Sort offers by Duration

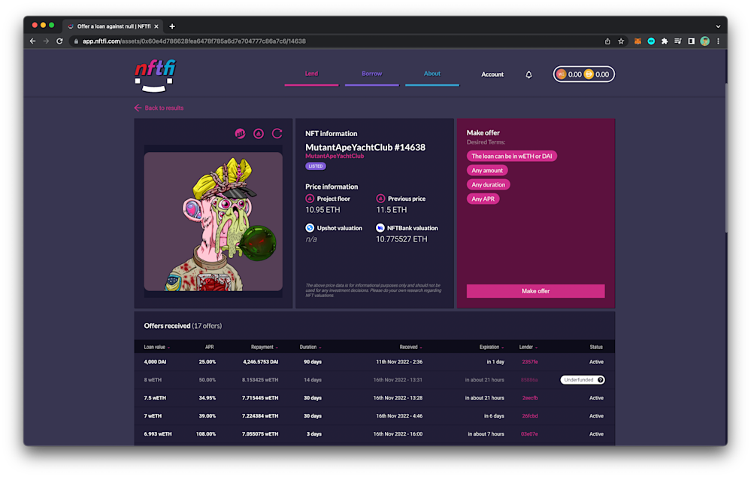[310, 347]
